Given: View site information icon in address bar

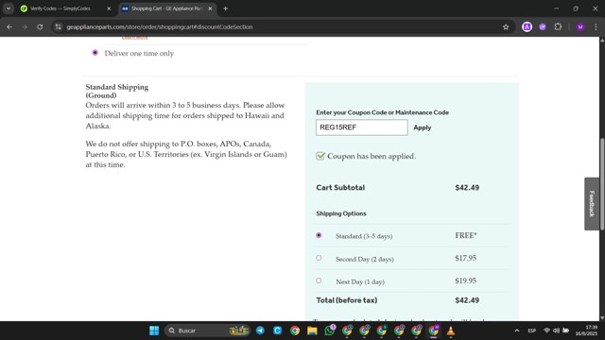Looking at the screenshot, I should point(59,27).
